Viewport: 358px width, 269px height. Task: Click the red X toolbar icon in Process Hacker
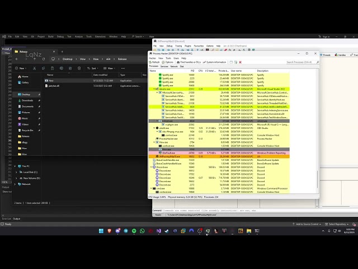point(240,62)
